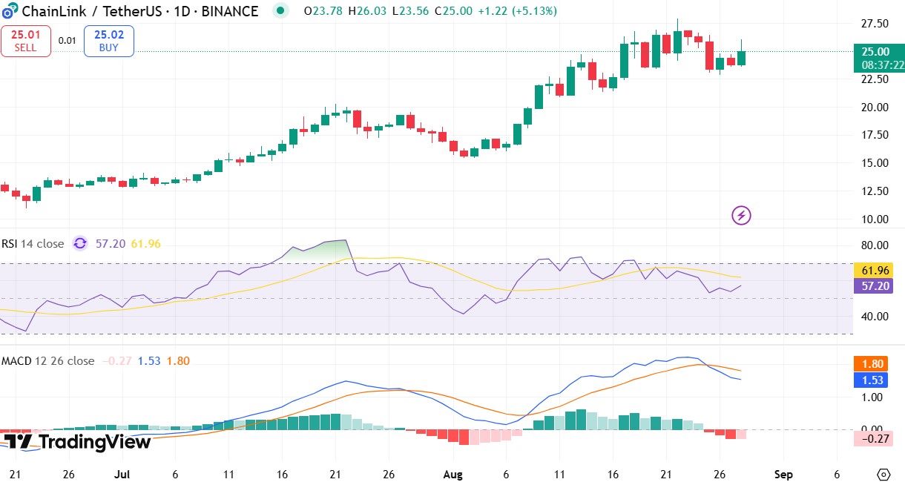
Task: Select the ChainLink / TetherUS symbol title
Action: (99, 11)
